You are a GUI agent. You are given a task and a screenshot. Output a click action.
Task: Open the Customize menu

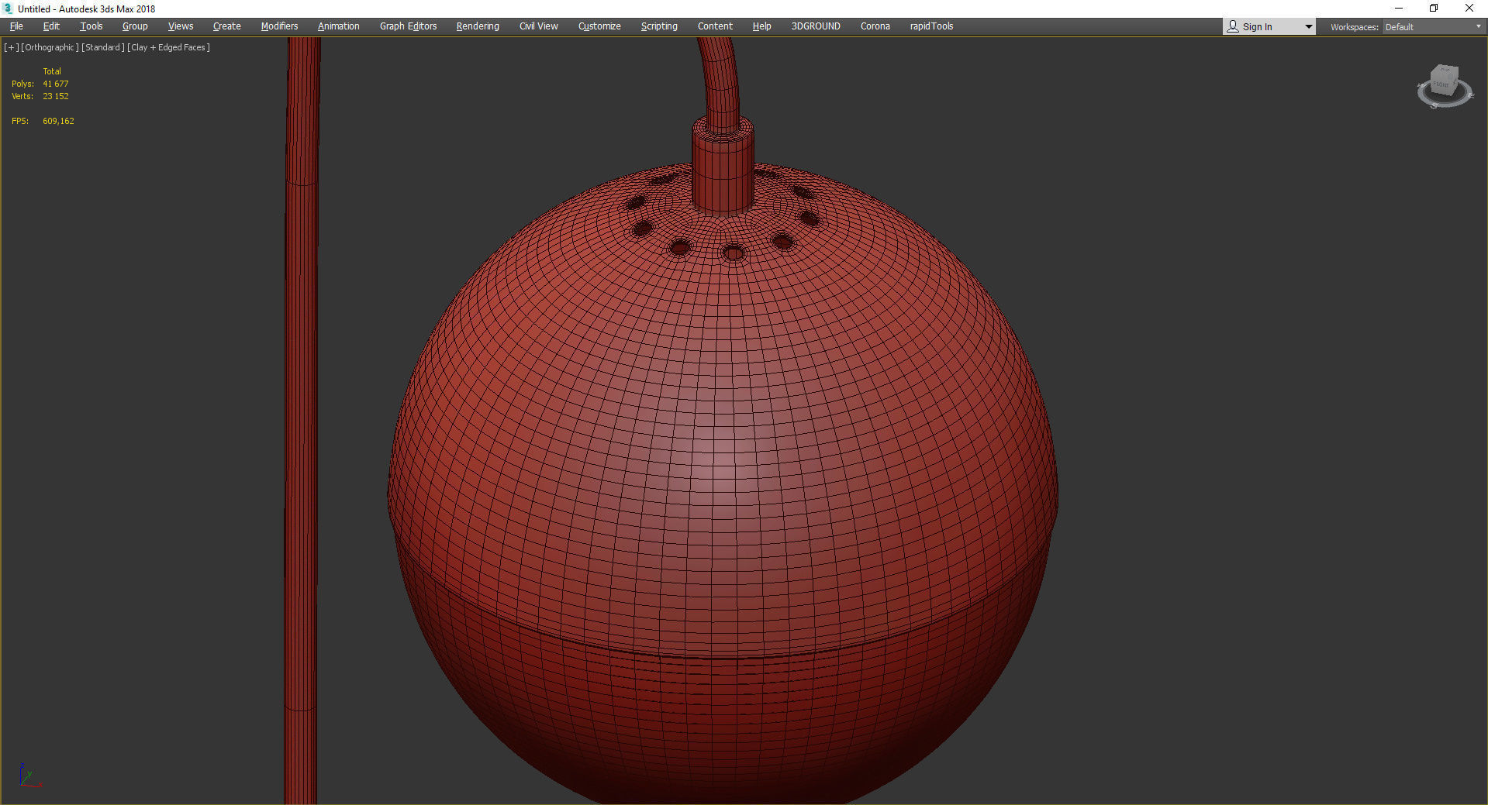click(599, 26)
